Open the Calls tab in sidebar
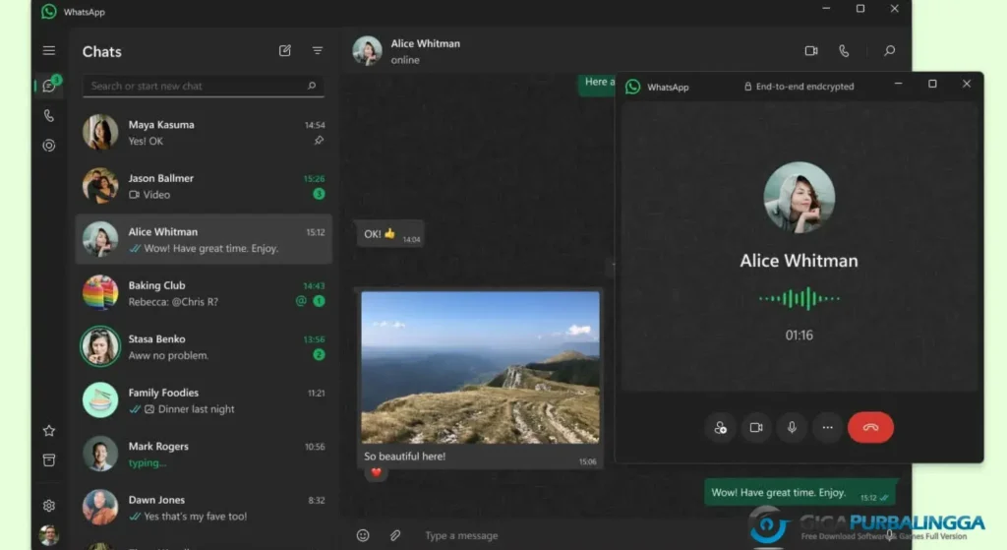 tap(49, 116)
